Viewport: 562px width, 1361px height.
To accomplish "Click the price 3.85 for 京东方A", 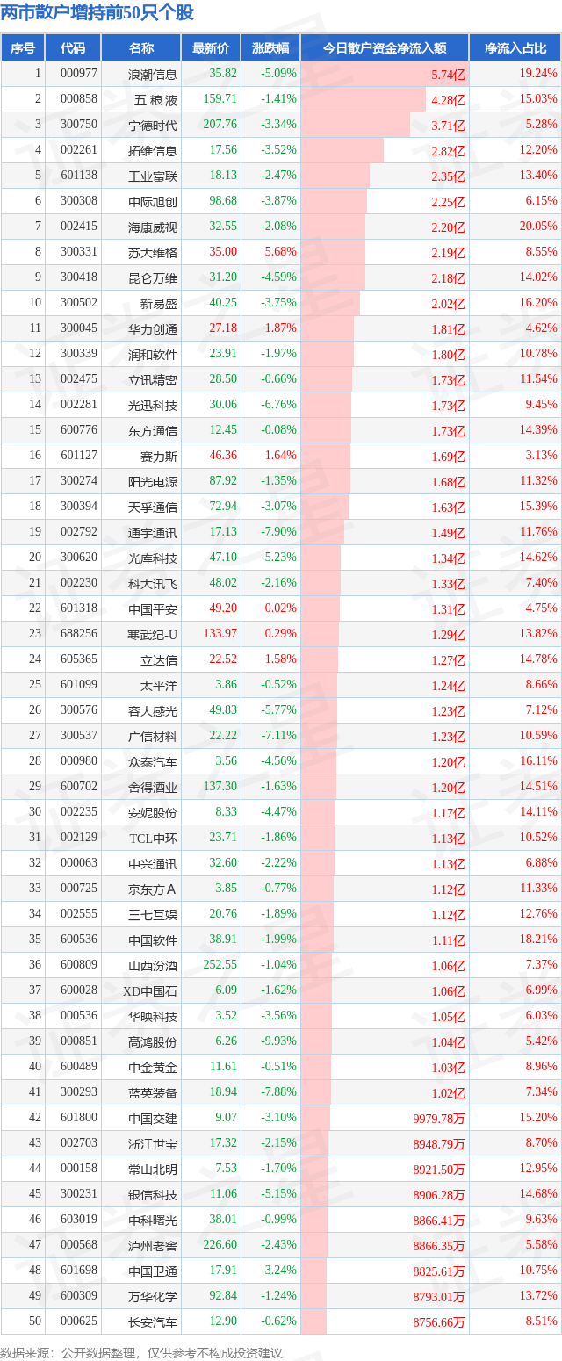I will click(x=227, y=888).
